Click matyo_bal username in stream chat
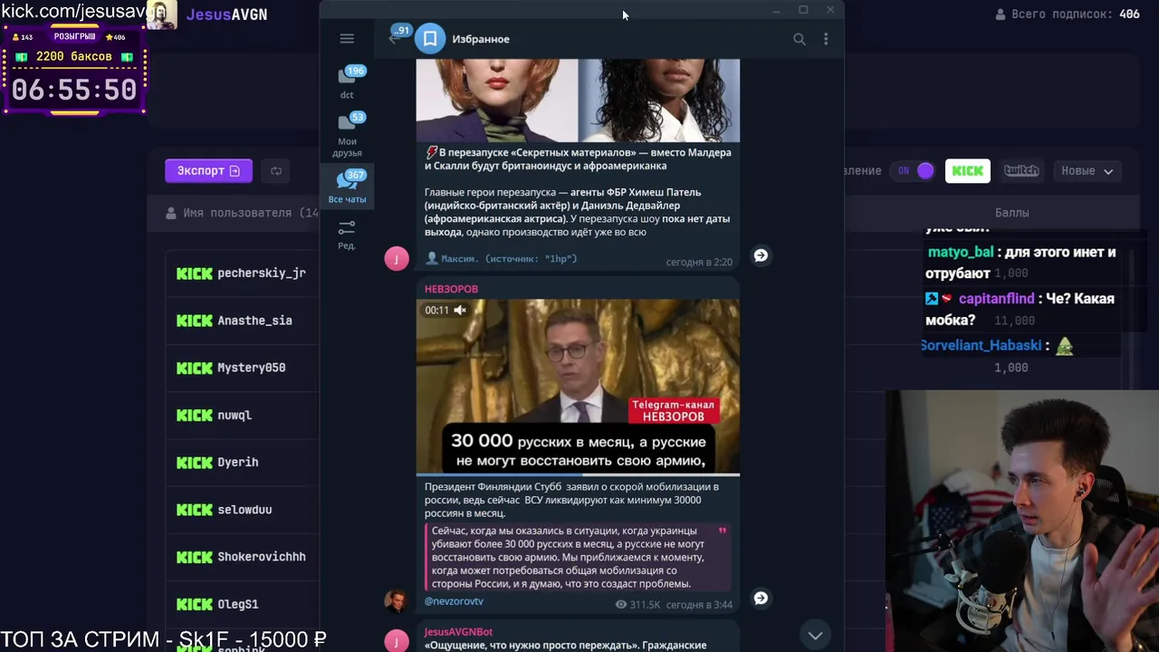The width and height of the screenshot is (1159, 652). 960,253
